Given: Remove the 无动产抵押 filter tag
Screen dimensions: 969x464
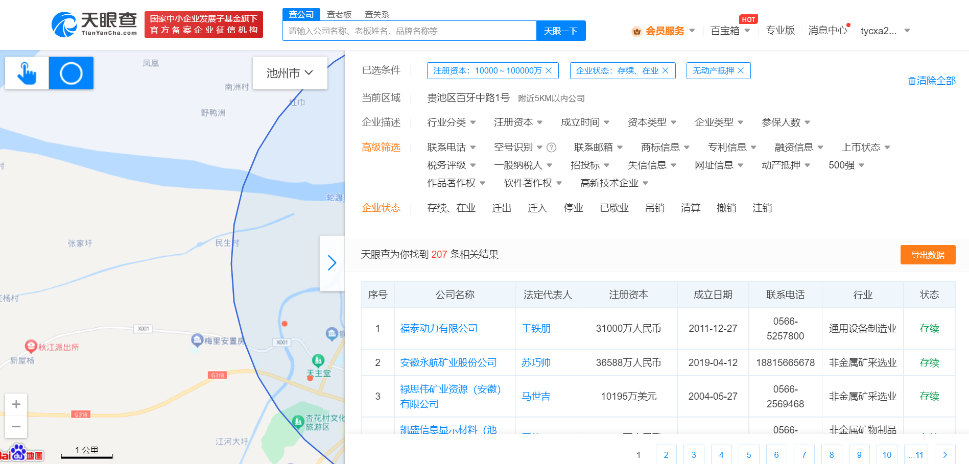Looking at the screenshot, I should 741,70.
